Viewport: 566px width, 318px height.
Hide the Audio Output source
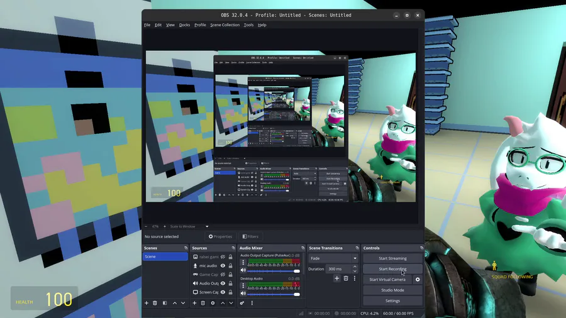pos(223,283)
